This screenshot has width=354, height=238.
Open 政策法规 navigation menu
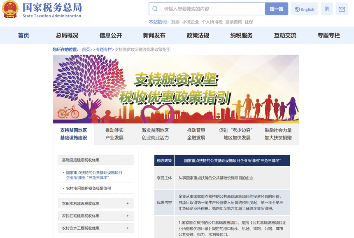(x=198, y=35)
